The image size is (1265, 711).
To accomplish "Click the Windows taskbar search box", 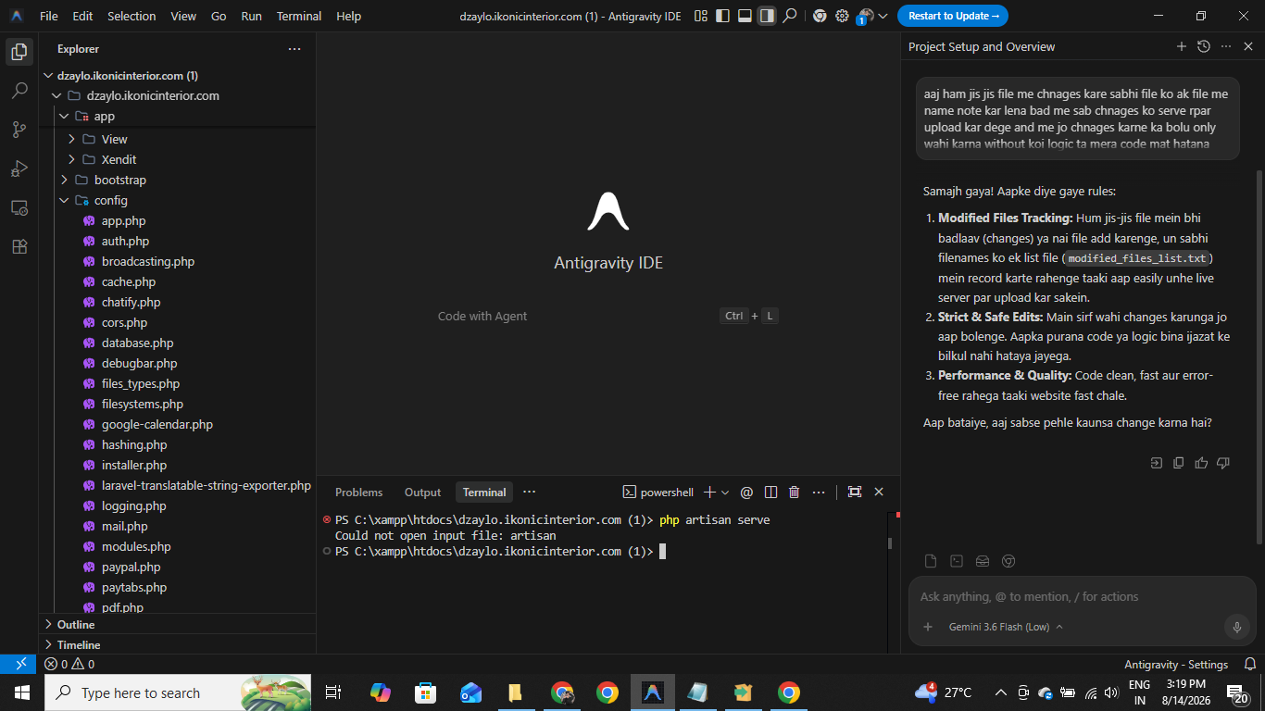I will pyautogui.click(x=180, y=692).
